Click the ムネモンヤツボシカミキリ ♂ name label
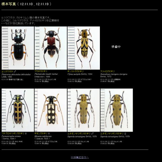The image size is (162, 162). (80, 134)
